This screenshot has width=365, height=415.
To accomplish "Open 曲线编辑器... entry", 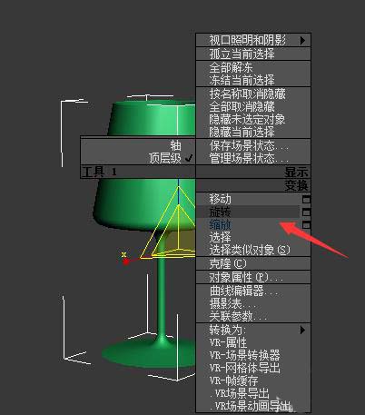I will tap(253, 291).
